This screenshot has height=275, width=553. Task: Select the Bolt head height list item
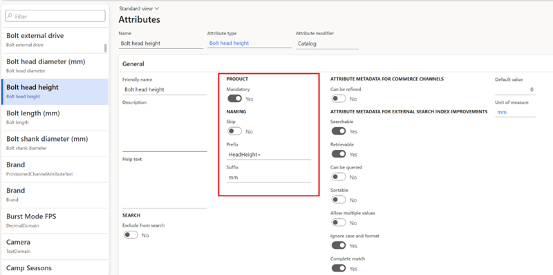(x=55, y=92)
